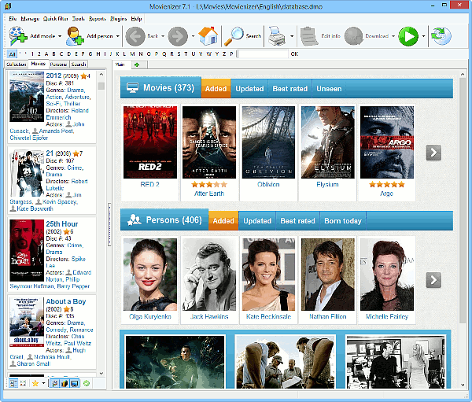Expand the star filter dropdown arrow
472x402 pixels.
pos(43,383)
